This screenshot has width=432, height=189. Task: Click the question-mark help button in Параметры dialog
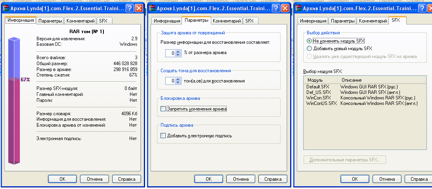[276, 8]
